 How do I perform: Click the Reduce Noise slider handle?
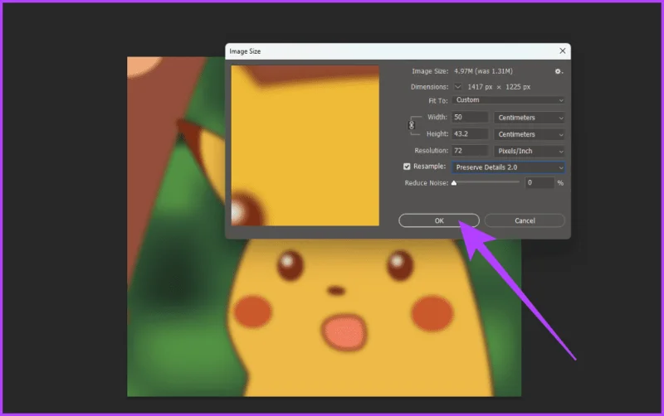coord(454,183)
